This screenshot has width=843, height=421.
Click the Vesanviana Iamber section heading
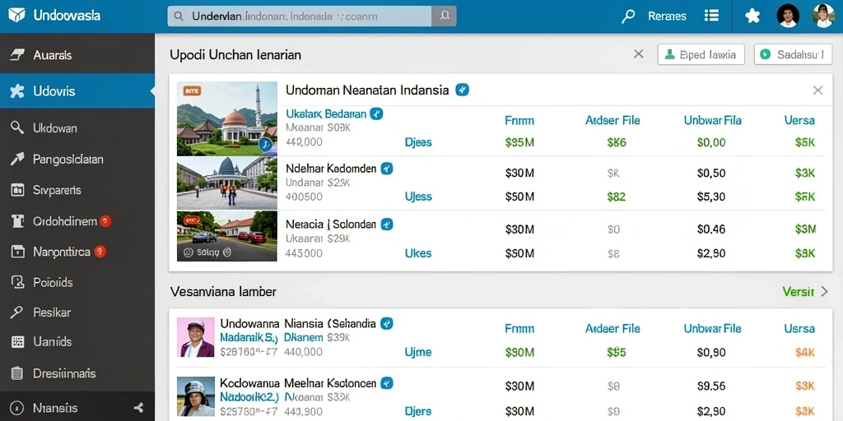click(223, 292)
